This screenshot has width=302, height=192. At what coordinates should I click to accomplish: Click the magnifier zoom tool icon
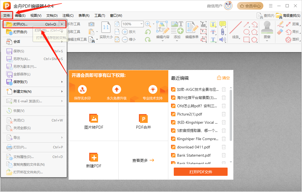coord(148,24)
